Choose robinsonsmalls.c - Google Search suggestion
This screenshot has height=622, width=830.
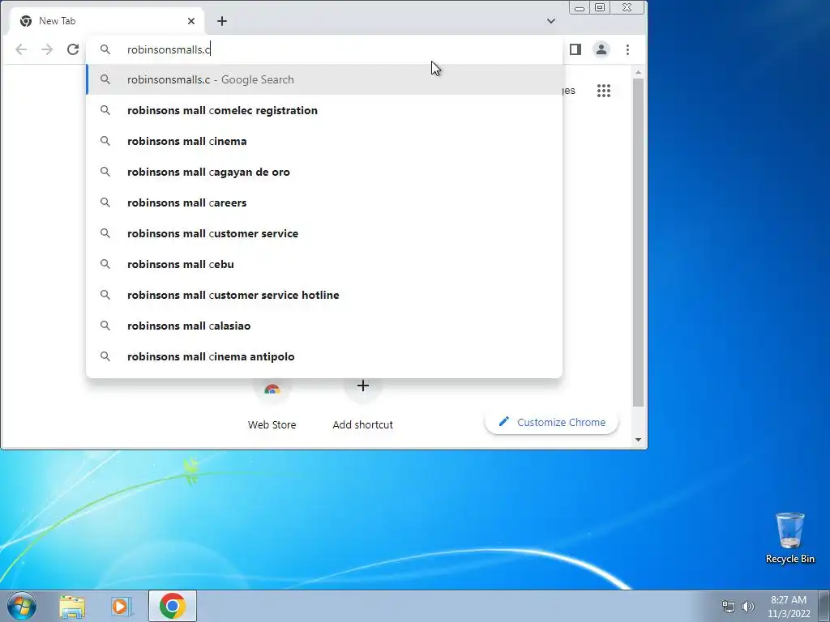coord(324,79)
